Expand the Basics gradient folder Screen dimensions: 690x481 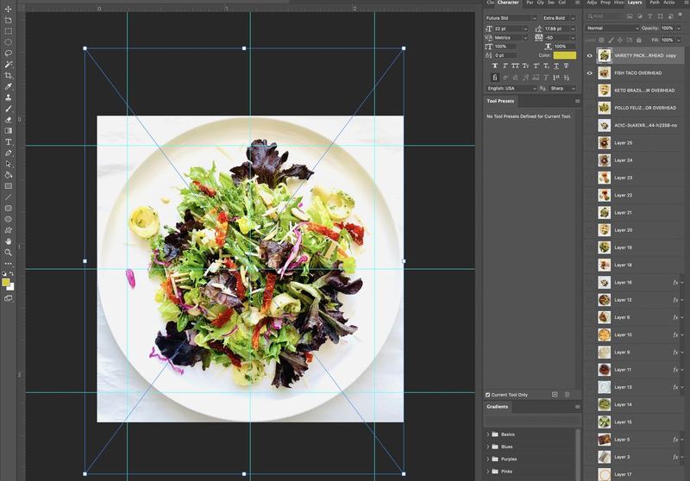pos(488,434)
